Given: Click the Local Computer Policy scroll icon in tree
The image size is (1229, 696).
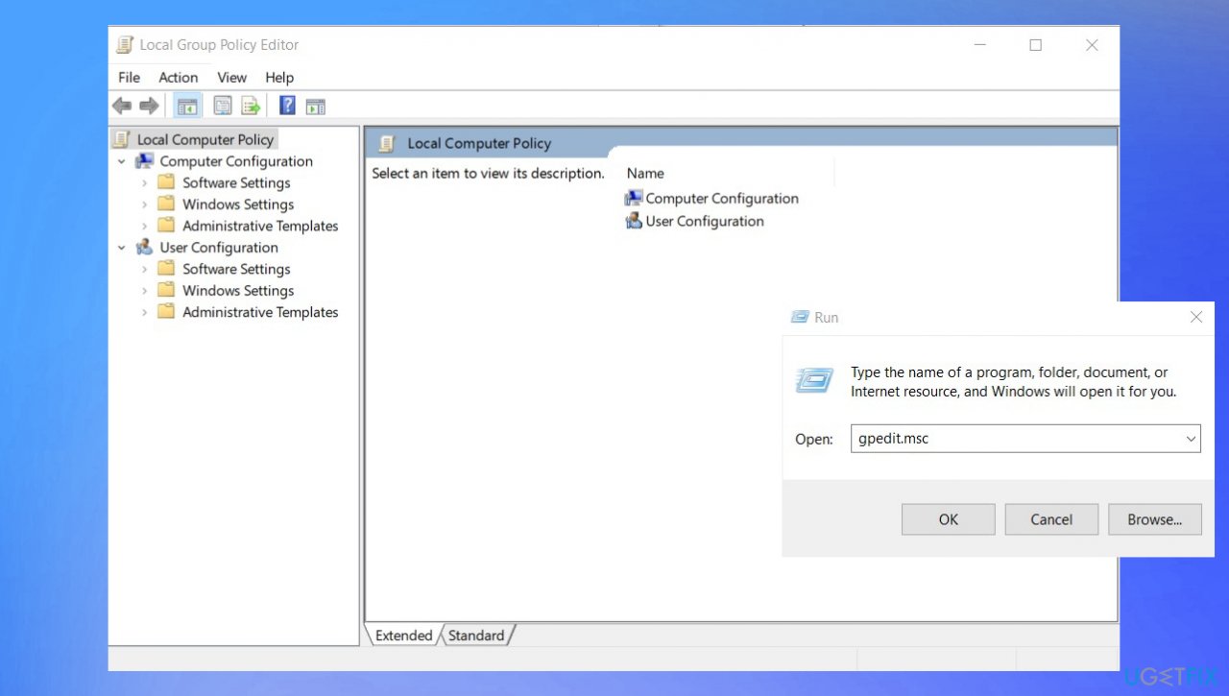Looking at the screenshot, I should coord(122,139).
